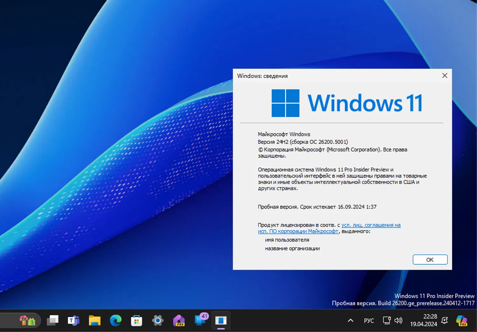Click the network icon in system tray

[x=387, y=320]
